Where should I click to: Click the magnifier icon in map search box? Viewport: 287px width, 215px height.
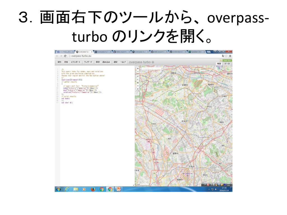(x=162, y=68)
